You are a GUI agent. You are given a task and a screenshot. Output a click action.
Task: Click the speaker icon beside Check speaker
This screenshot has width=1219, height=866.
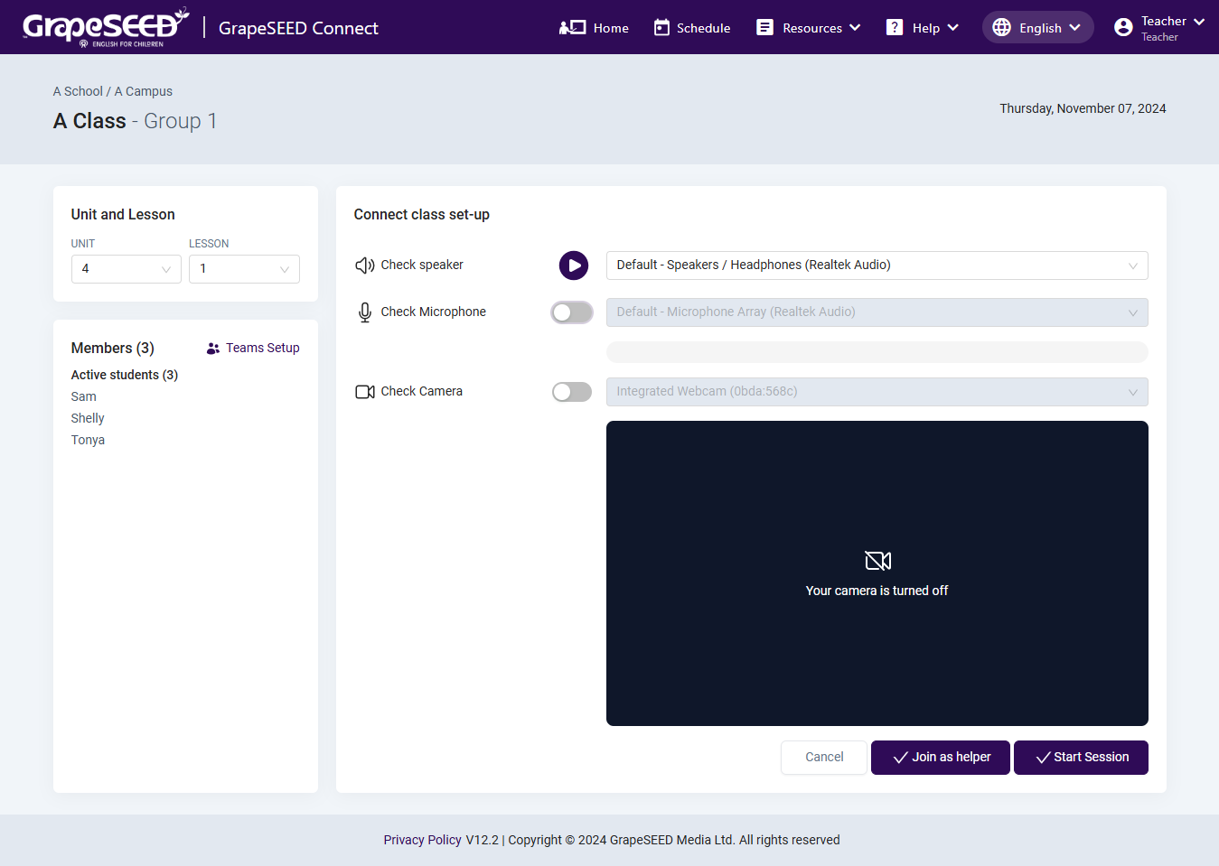(365, 265)
